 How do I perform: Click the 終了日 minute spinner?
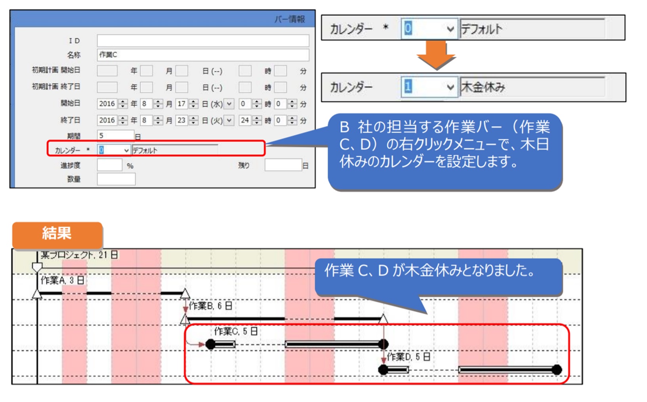pyautogui.click(x=285, y=120)
